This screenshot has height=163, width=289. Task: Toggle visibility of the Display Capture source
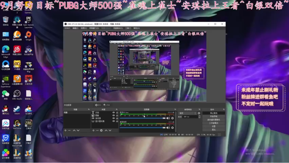113,121
